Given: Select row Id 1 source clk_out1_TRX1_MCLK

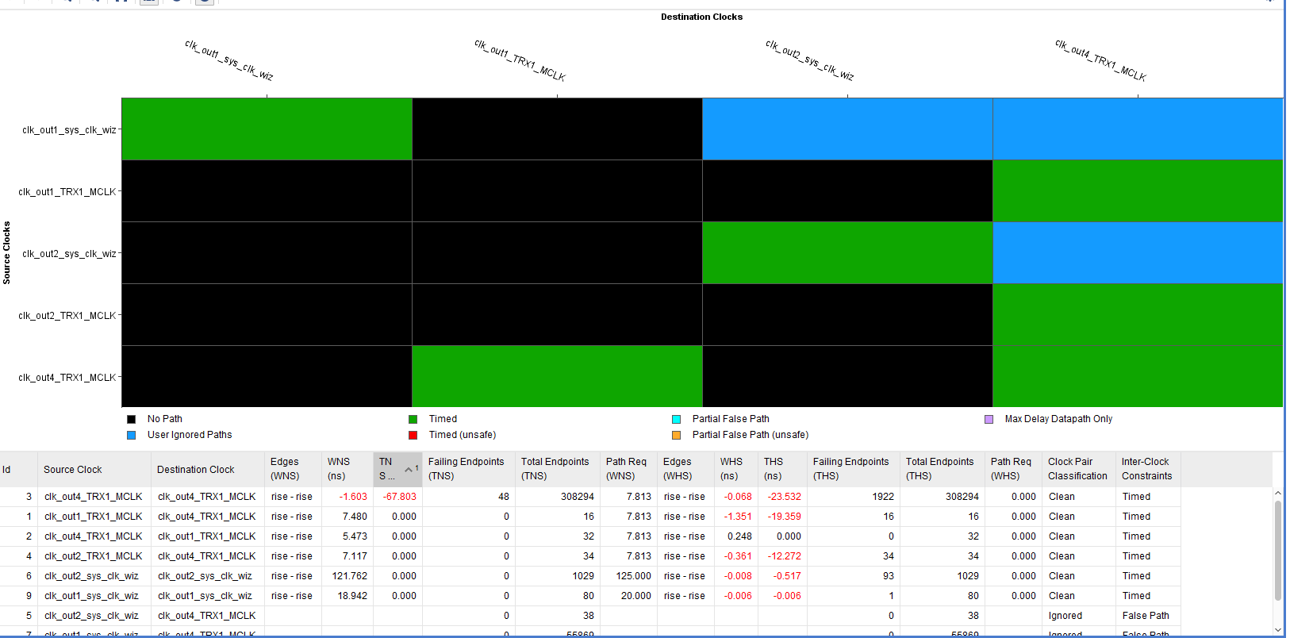Looking at the screenshot, I should (x=94, y=517).
